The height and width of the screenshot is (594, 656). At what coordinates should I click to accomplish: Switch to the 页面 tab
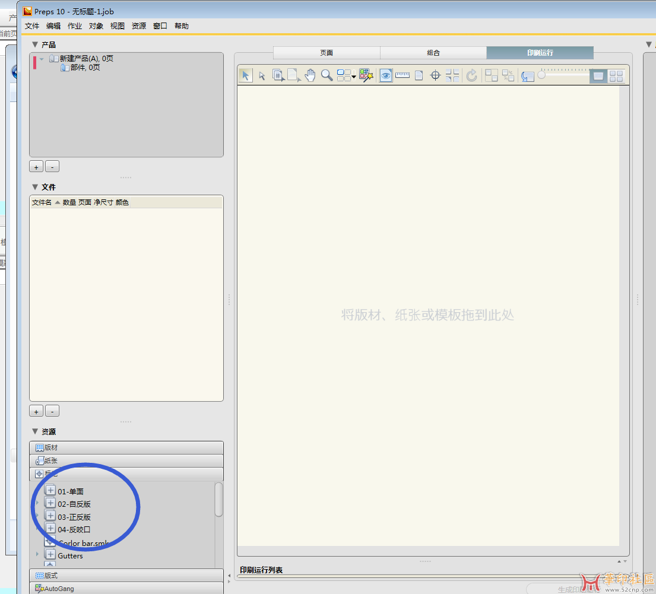click(327, 53)
